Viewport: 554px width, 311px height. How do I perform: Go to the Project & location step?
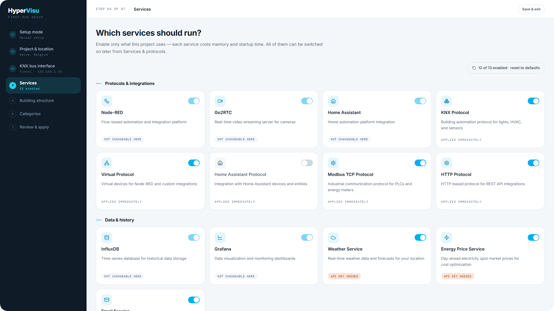[43, 52]
